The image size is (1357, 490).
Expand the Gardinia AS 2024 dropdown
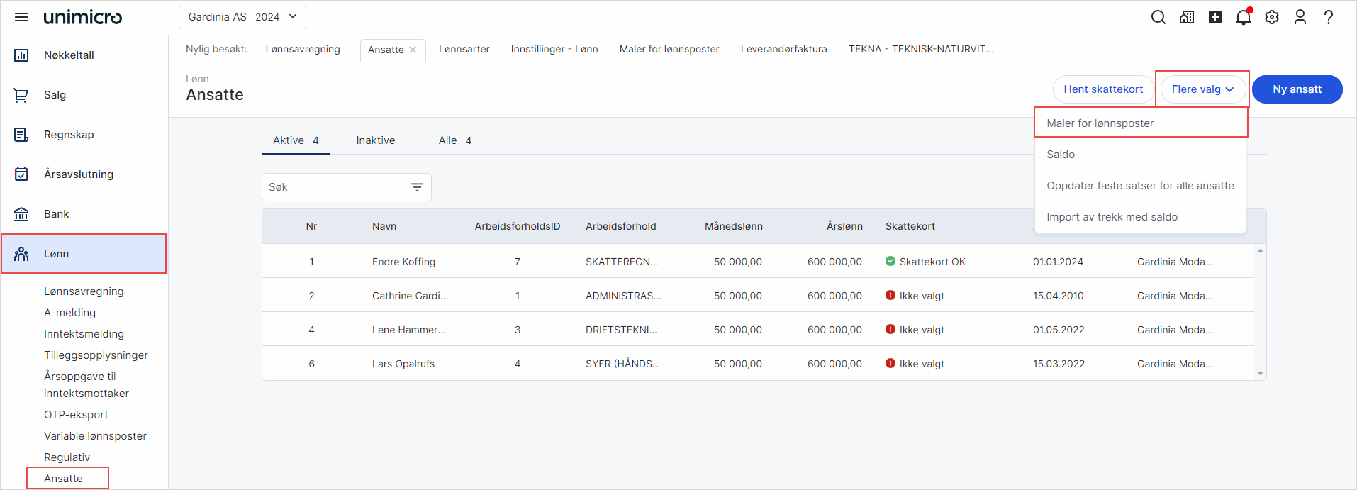(x=242, y=17)
